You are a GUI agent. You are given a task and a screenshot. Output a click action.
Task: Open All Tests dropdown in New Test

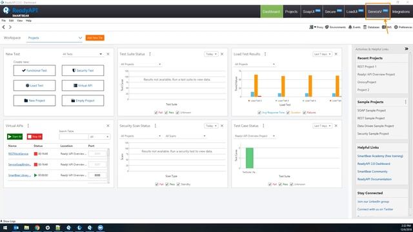coord(82,54)
